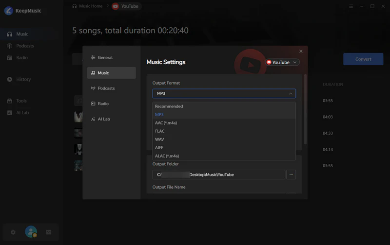Screen dimensions: 390x245
Task: Open Tools in the left sidebar
Action: [21, 101]
